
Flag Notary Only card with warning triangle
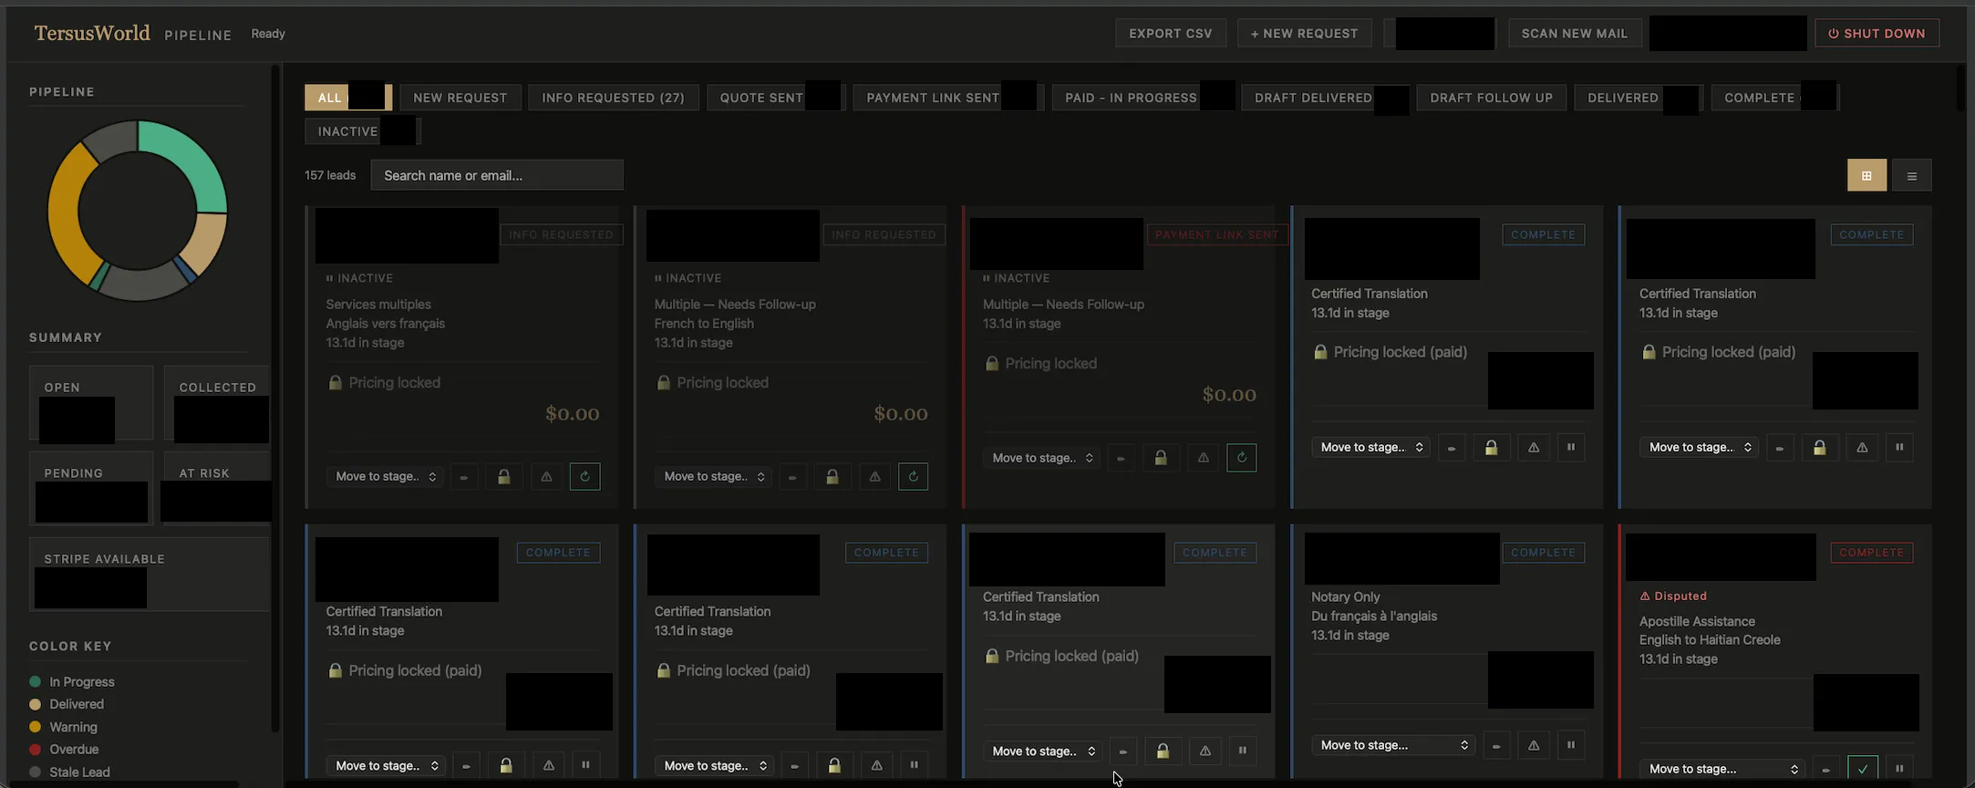coord(1534,745)
